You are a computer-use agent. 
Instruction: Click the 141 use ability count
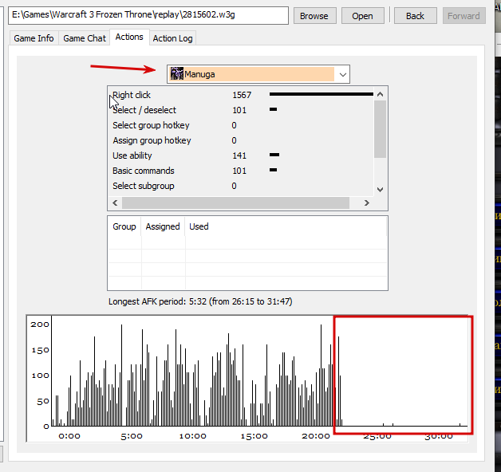point(239,155)
